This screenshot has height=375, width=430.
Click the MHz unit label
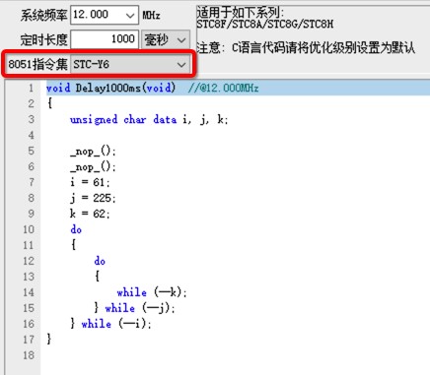[151, 15]
